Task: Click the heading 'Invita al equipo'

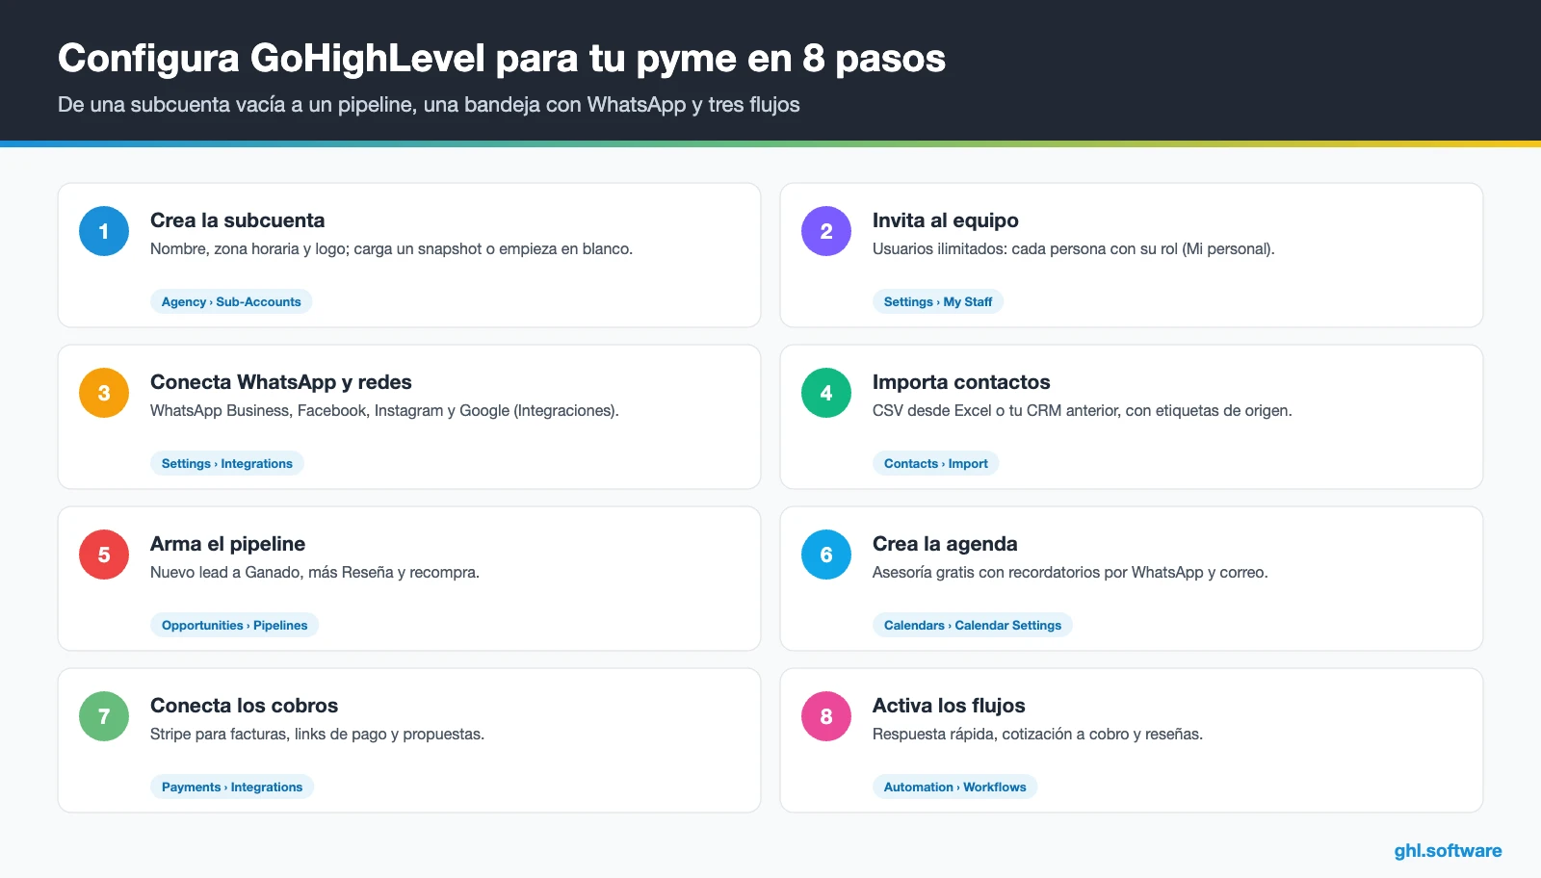Action: [x=945, y=220]
